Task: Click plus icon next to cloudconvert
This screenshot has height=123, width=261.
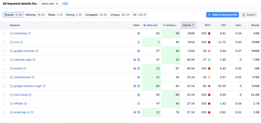Action: coord(11,77)
